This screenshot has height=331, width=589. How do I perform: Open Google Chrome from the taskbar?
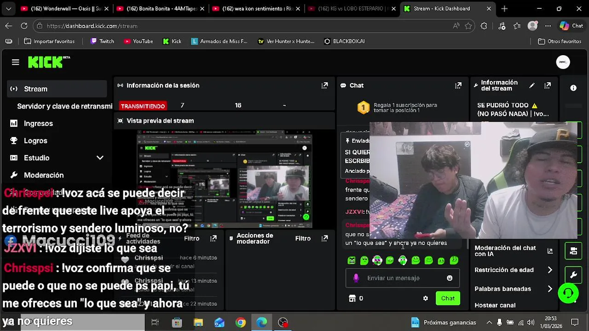(x=241, y=323)
